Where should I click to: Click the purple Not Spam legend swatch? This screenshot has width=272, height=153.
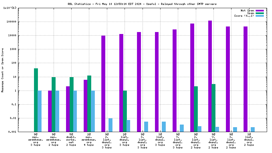coord(259,10)
